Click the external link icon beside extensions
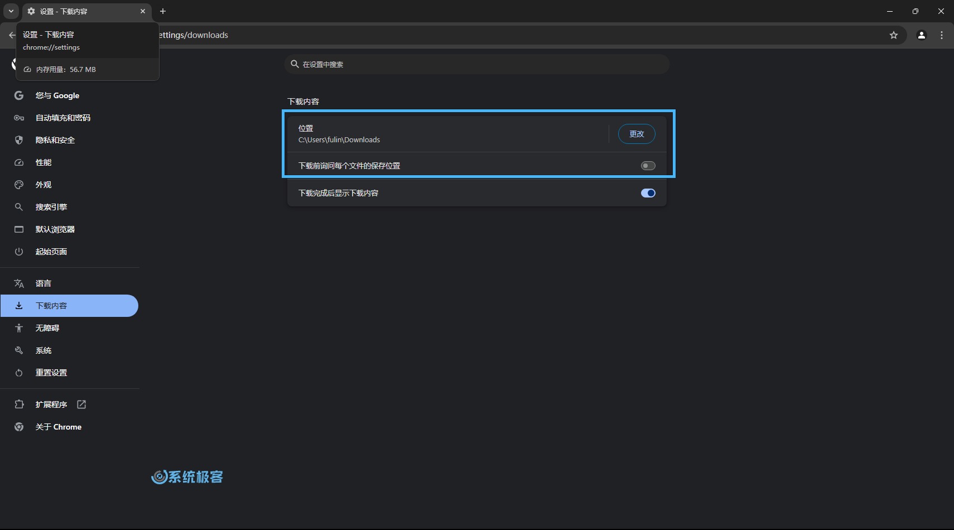The height and width of the screenshot is (530, 954). point(81,404)
